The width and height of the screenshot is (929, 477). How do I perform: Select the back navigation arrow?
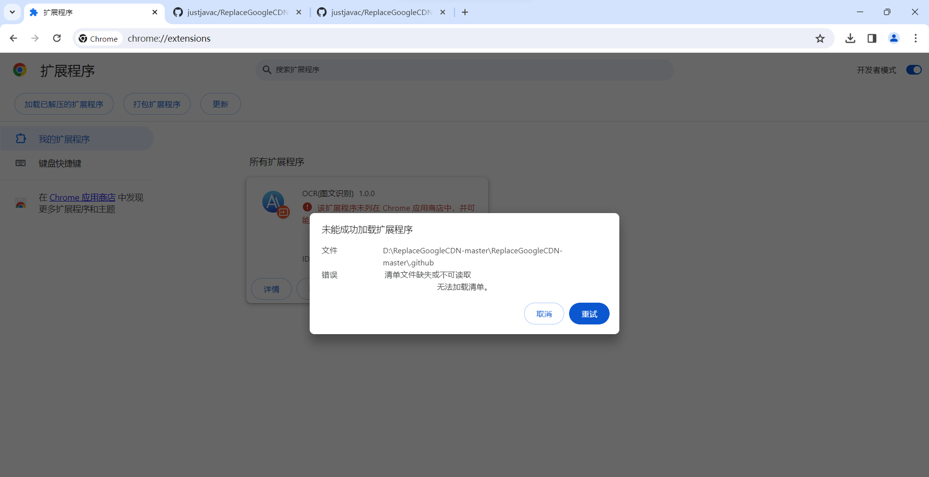[13, 38]
